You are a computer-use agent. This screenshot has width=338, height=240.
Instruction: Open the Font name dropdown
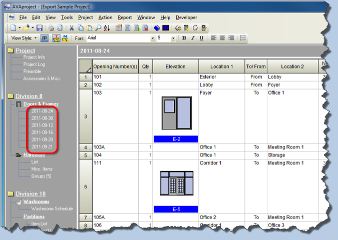coord(153,38)
